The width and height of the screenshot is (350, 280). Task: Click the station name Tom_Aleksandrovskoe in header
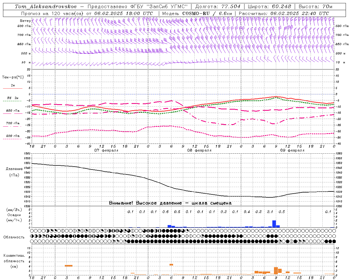coord(46,7)
